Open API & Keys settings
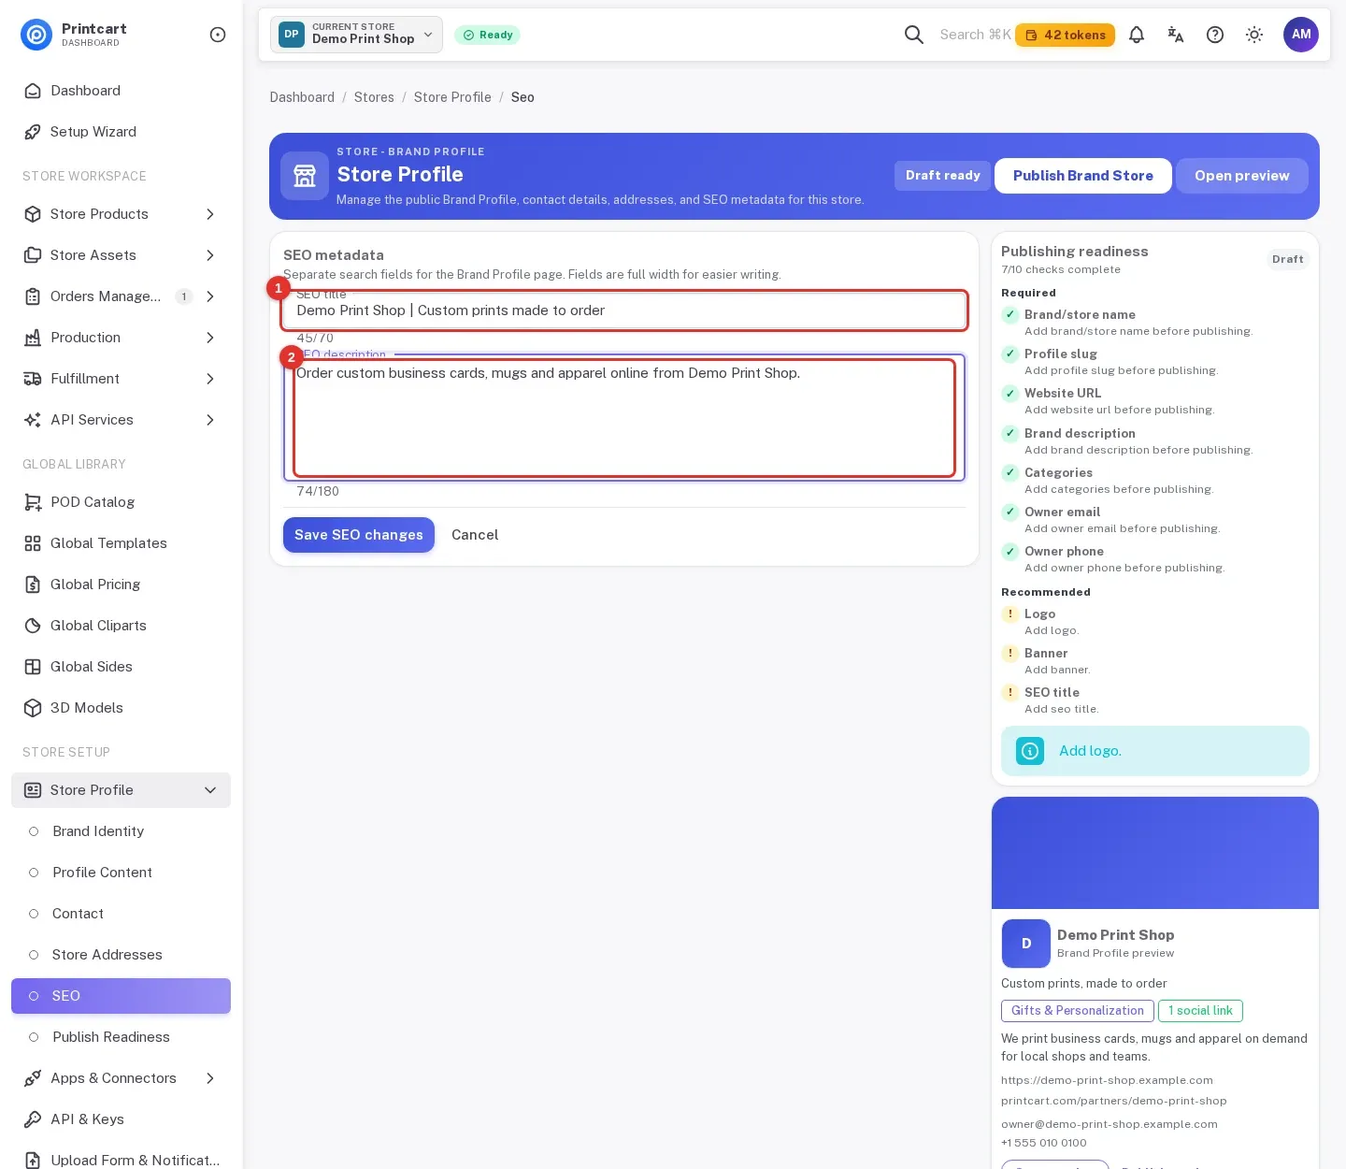This screenshot has height=1169, width=1346. coord(122,1119)
